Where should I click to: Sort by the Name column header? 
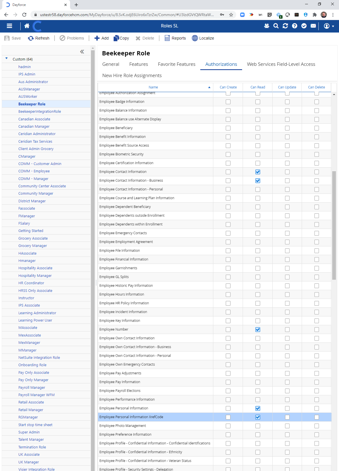(x=153, y=87)
